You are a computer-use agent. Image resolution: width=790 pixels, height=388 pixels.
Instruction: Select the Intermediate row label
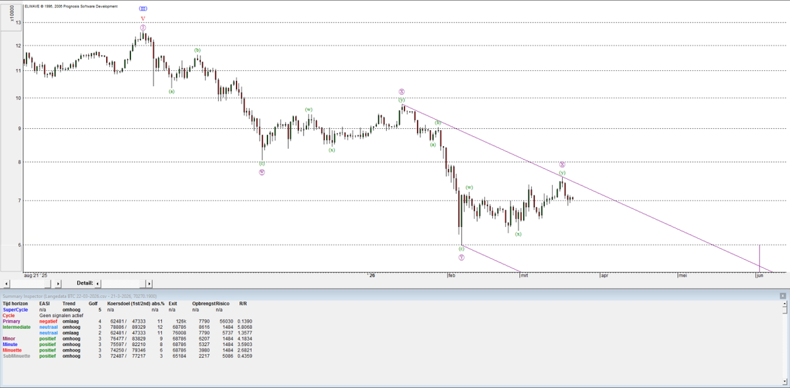tap(16, 327)
